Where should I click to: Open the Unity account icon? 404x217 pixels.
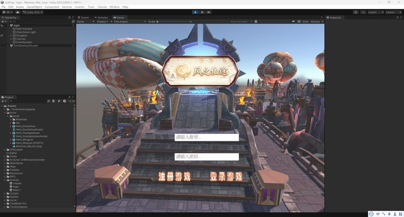click(4, 12)
